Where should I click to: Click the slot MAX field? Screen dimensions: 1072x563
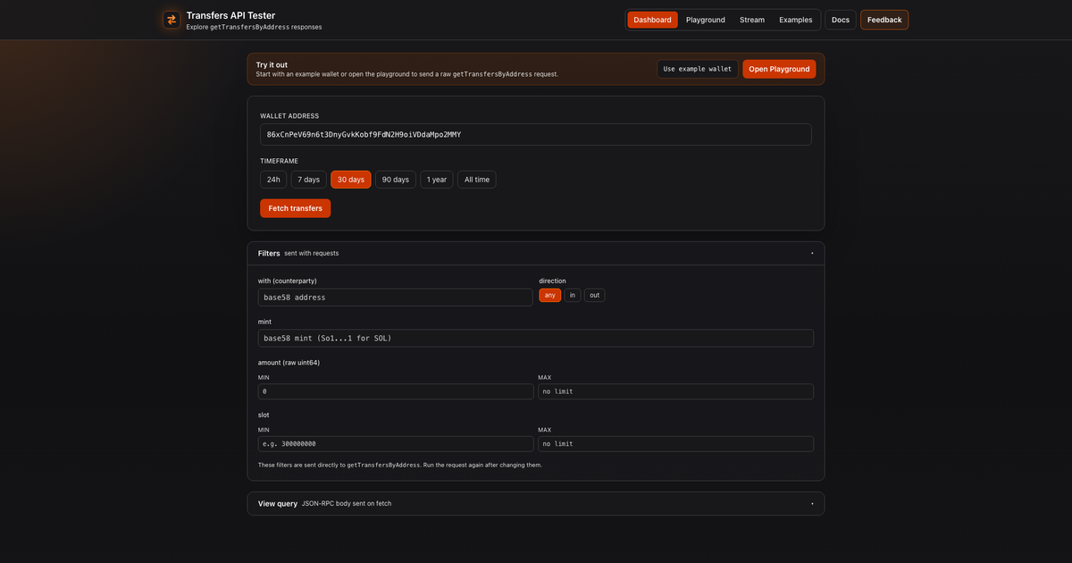(675, 443)
